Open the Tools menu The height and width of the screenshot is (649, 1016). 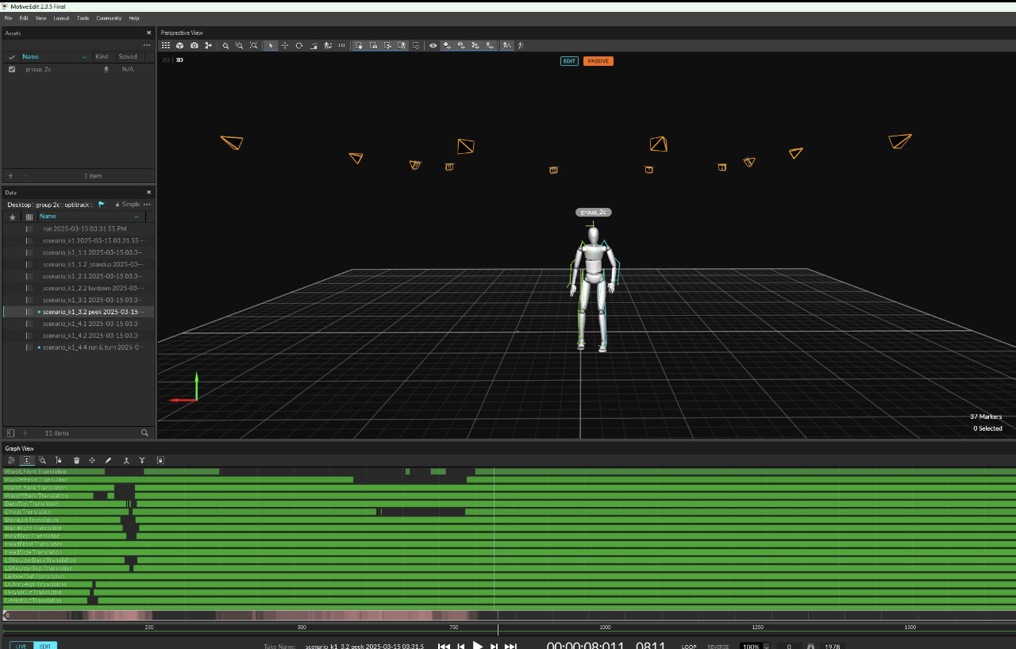coord(83,18)
